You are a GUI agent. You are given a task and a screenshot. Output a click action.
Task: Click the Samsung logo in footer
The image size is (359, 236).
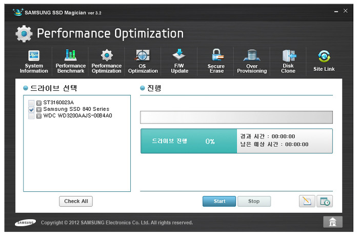26,223
